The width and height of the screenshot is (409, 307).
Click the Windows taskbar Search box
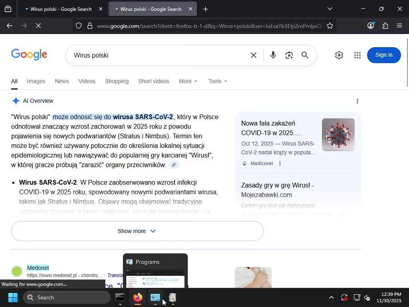[67, 297]
